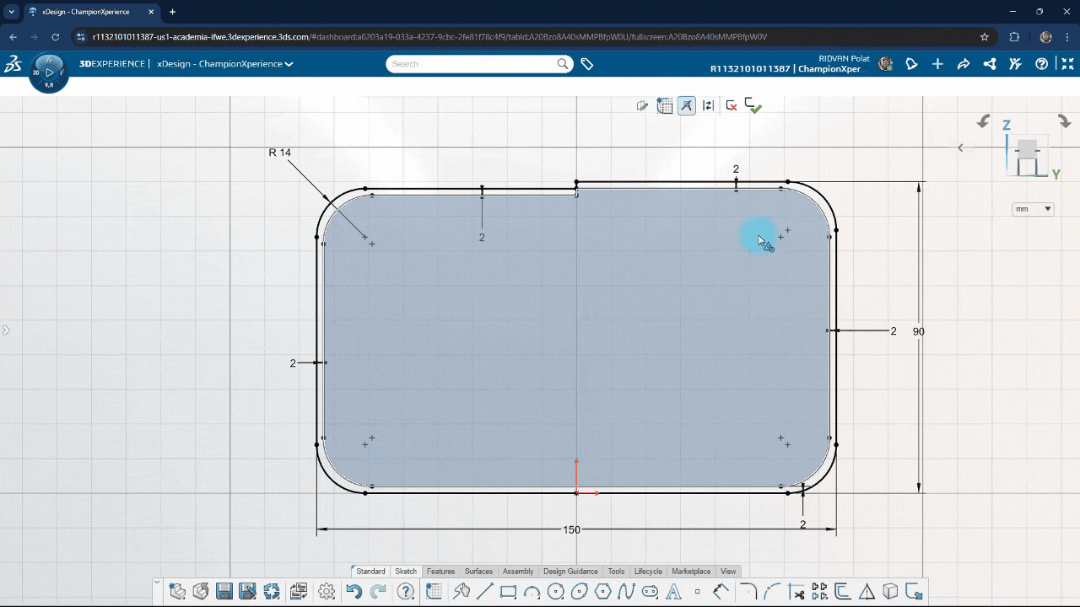Screen dimensions: 1080x607
Task: Select the Circle sketch tool
Action: click(555, 591)
